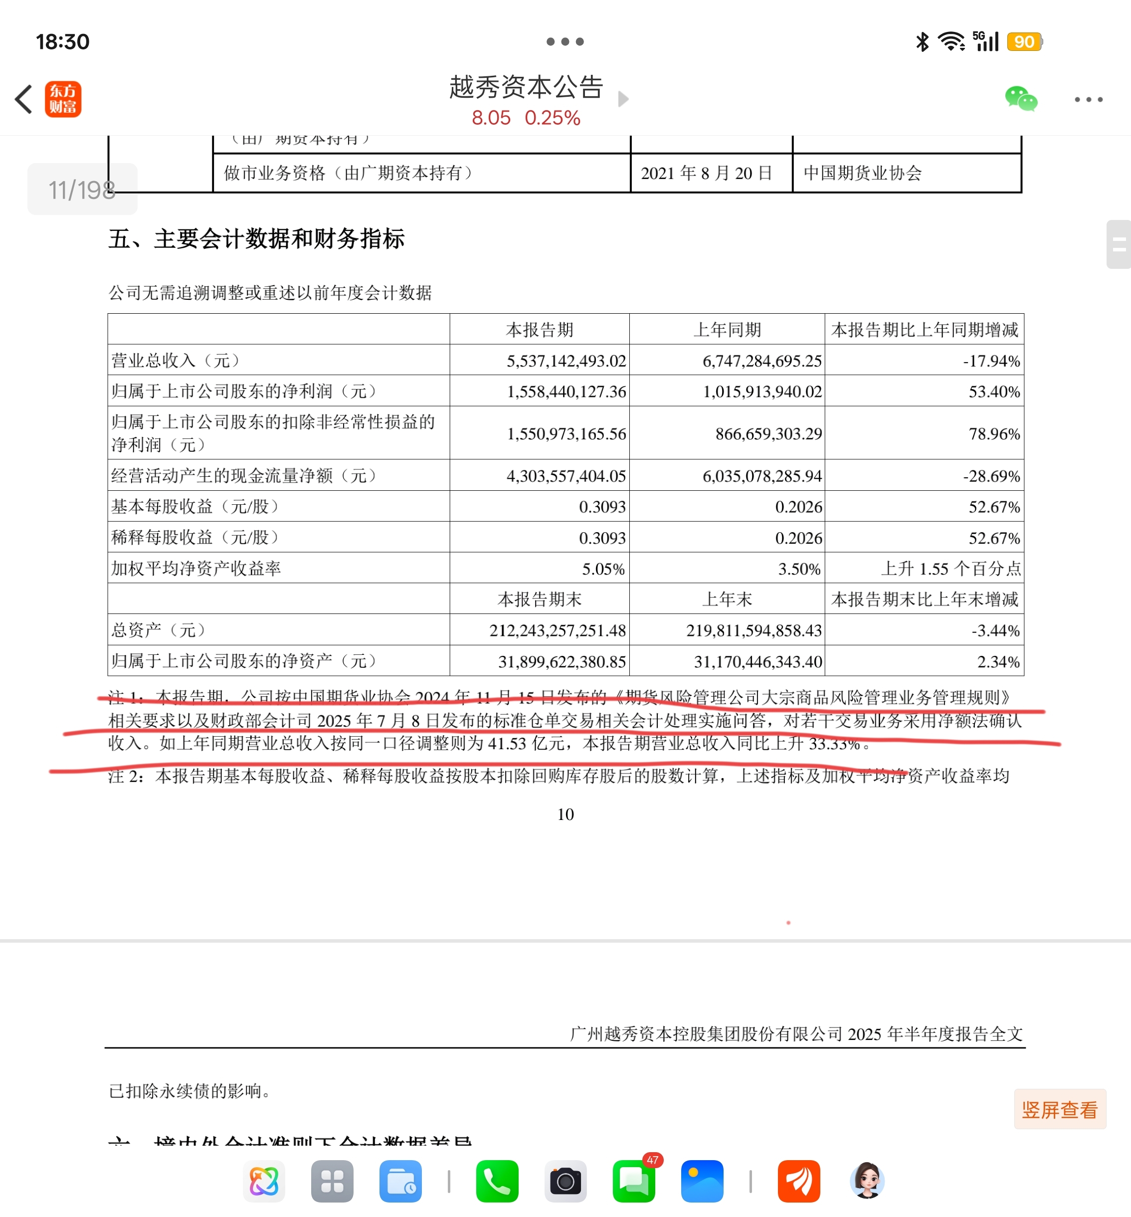
Task: Tap the Bluetooth status icon
Action: pyautogui.click(x=922, y=41)
